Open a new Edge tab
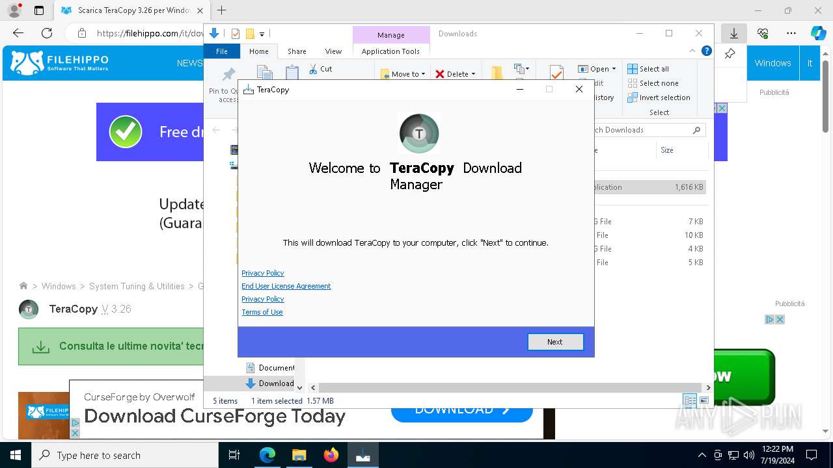 222,10
